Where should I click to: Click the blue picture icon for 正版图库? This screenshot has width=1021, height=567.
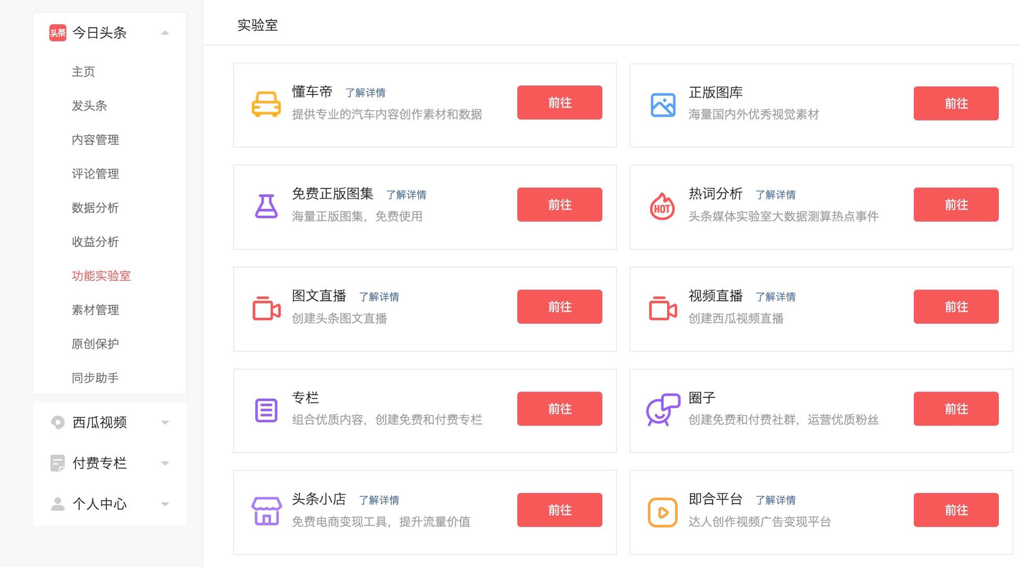[663, 105]
